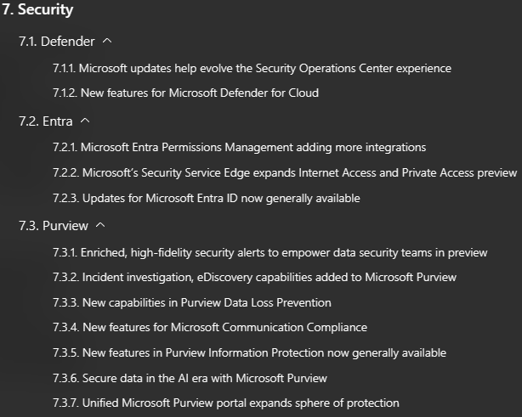Collapse the 7.3 Purview section chevron
Viewport: 522px width, 417px height.
pos(101,226)
